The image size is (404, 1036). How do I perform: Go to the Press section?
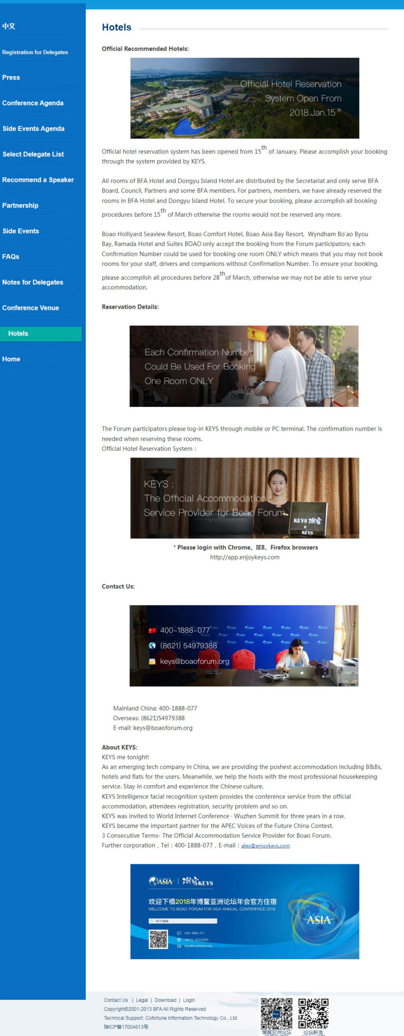pyautogui.click(x=11, y=77)
